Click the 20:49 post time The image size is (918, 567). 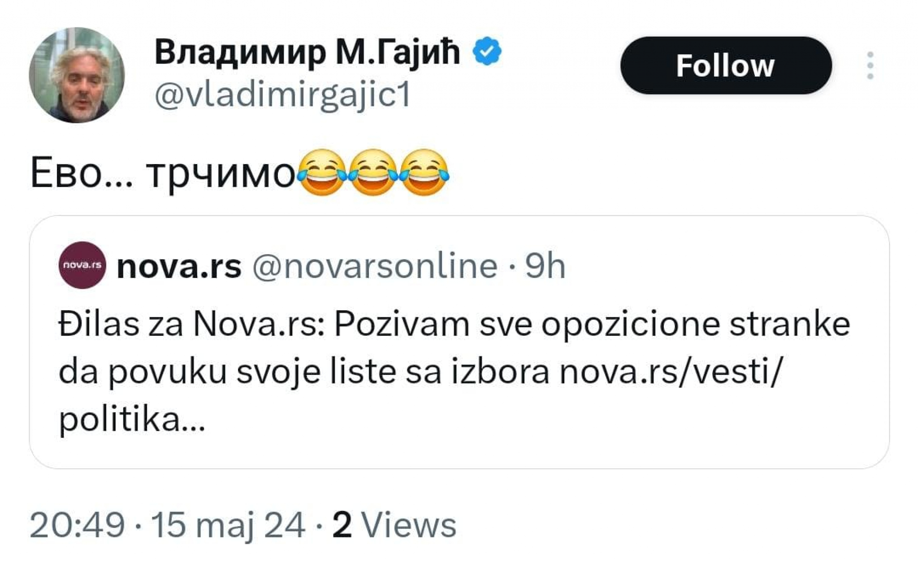[x=77, y=525]
